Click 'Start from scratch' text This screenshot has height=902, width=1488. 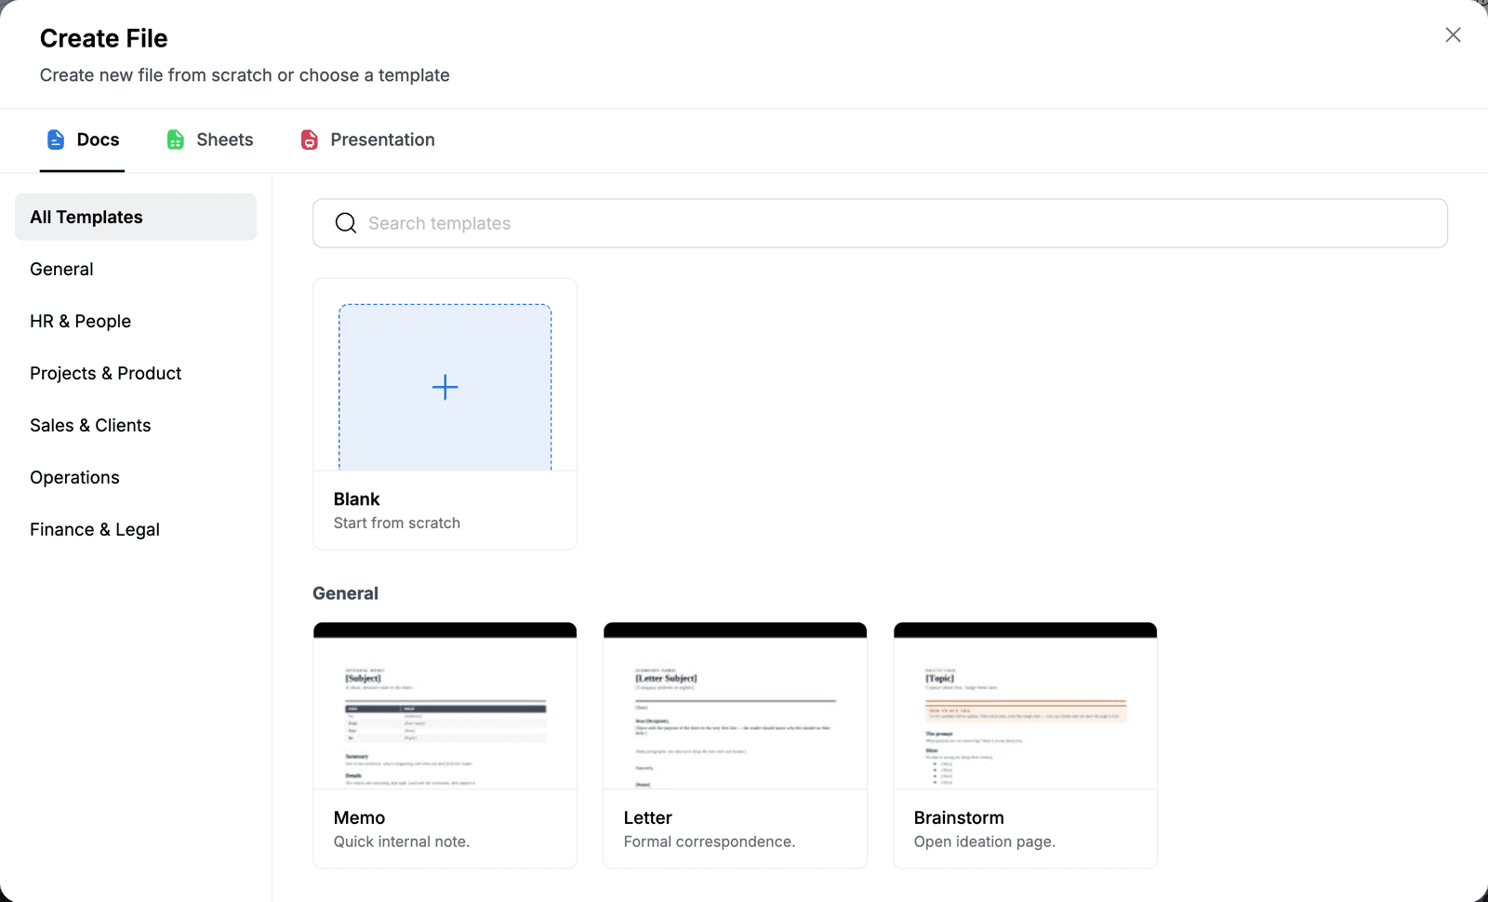[x=397, y=524]
